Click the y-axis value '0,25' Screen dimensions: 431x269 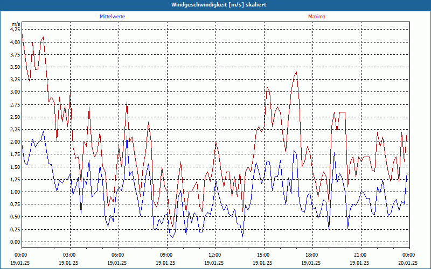pyautogui.click(x=16, y=229)
